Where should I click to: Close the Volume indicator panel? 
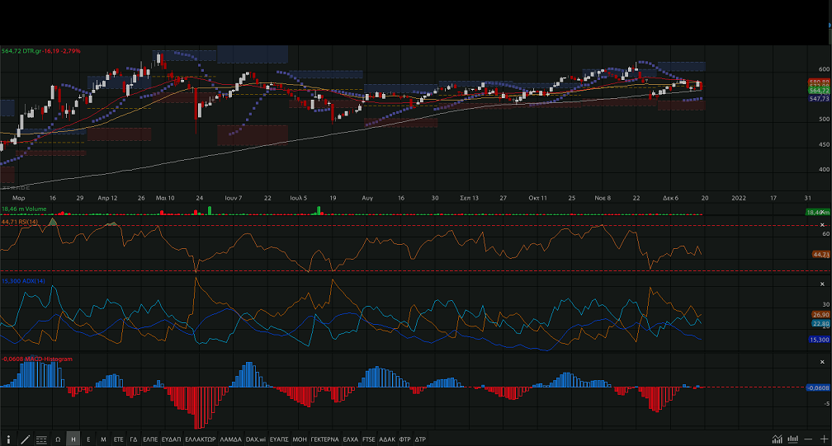pyautogui.click(x=822, y=212)
